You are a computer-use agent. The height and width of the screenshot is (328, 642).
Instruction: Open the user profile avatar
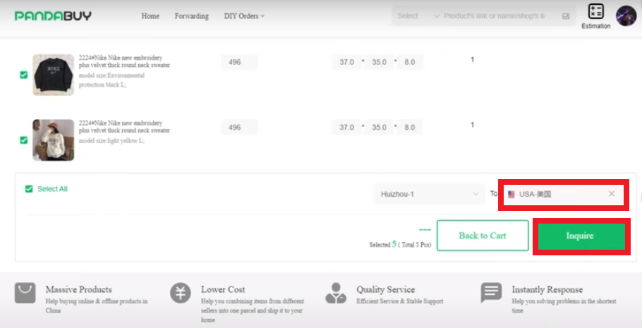point(626,16)
